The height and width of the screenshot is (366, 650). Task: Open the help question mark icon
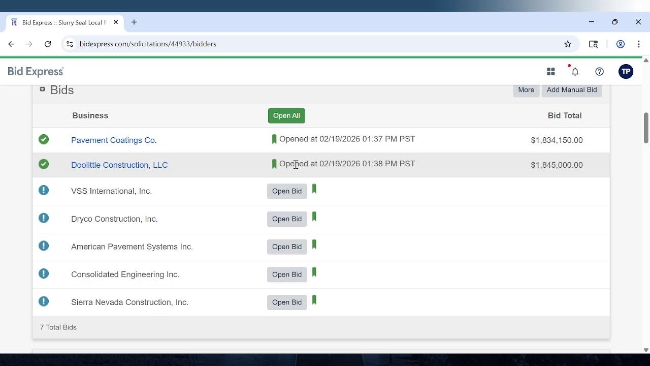click(599, 72)
